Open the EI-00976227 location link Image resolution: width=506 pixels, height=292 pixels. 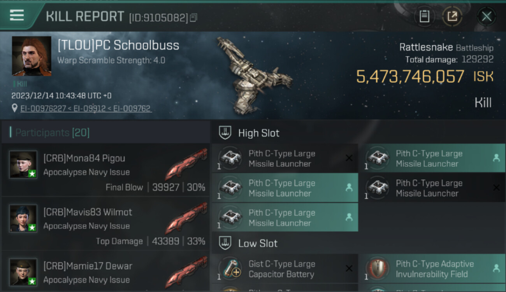pos(43,109)
